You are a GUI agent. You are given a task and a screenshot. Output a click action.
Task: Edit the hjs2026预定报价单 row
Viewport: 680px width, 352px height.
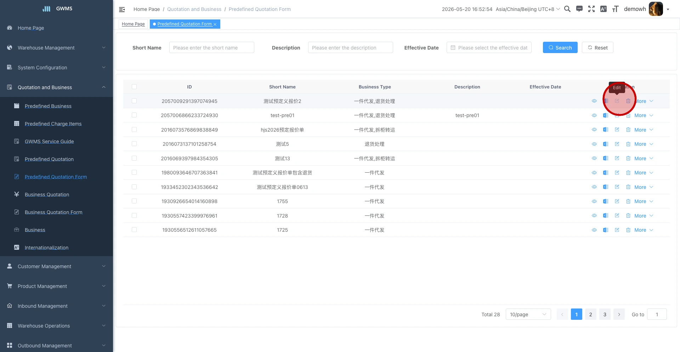(x=617, y=130)
